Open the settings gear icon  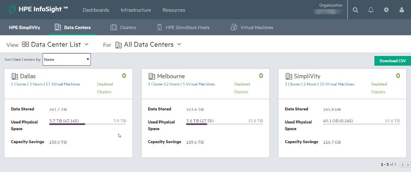tap(386, 10)
